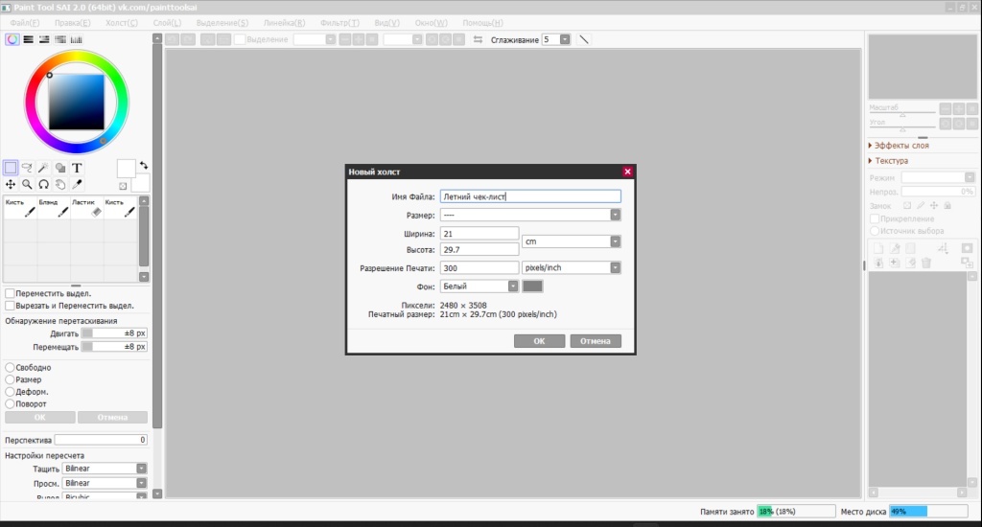Click the brush list scroll up arrow
Image resolution: width=982 pixels, height=527 pixels.
coord(144,201)
